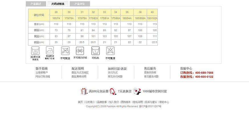
Task: Click the 腰围(cm) row label
Action: coord(39,30)
